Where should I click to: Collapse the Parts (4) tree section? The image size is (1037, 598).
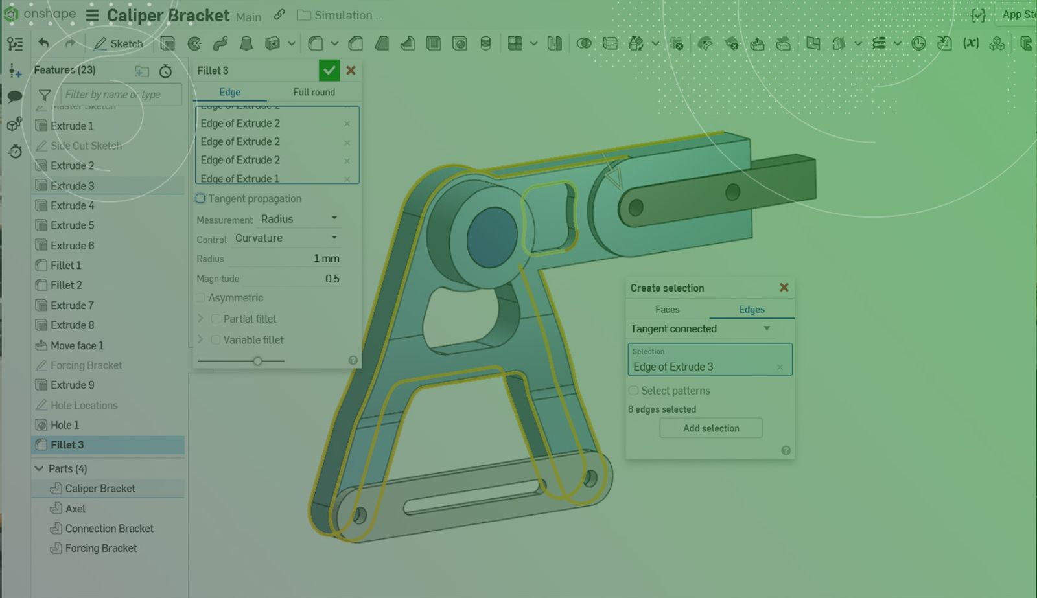coord(39,468)
